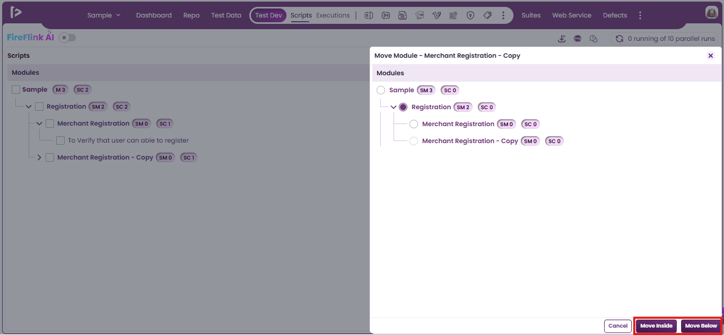Click the shield icon in Test Dev bar
Viewport: 724px width, 335px height.
(470, 15)
